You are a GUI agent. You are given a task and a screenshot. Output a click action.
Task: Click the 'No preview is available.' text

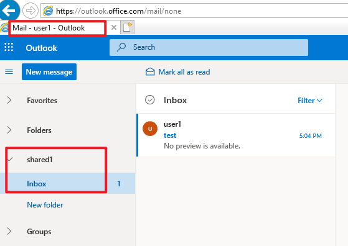point(202,146)
